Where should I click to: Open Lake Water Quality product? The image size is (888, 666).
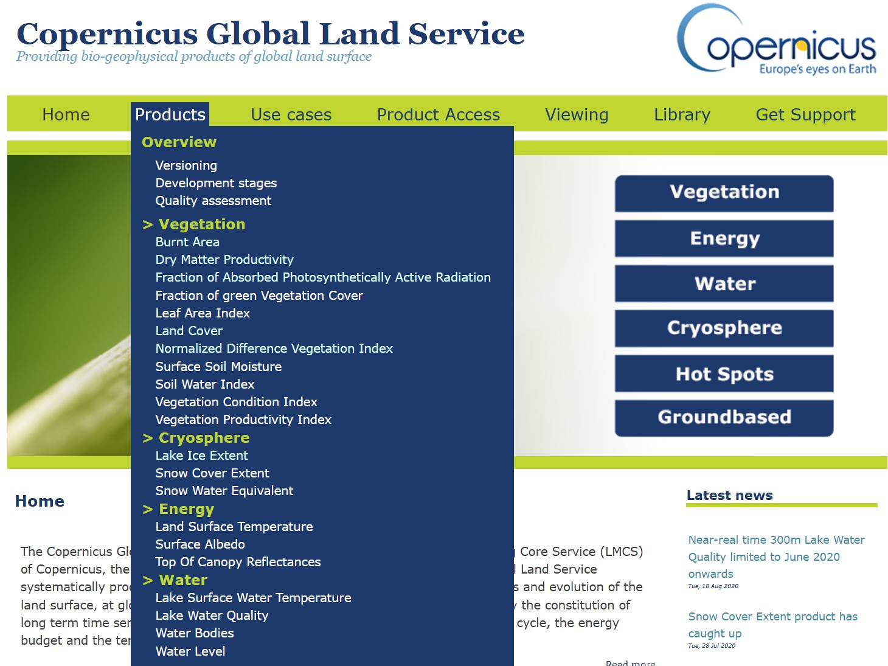[x=212, y=616]
